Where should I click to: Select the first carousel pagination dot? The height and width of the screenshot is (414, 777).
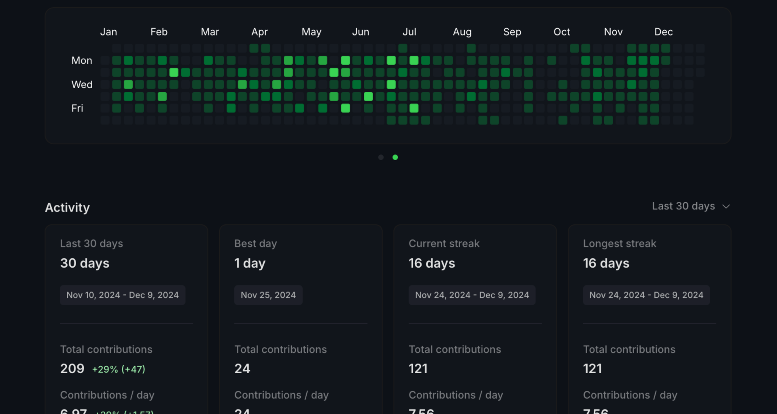[x=380, y=157]
